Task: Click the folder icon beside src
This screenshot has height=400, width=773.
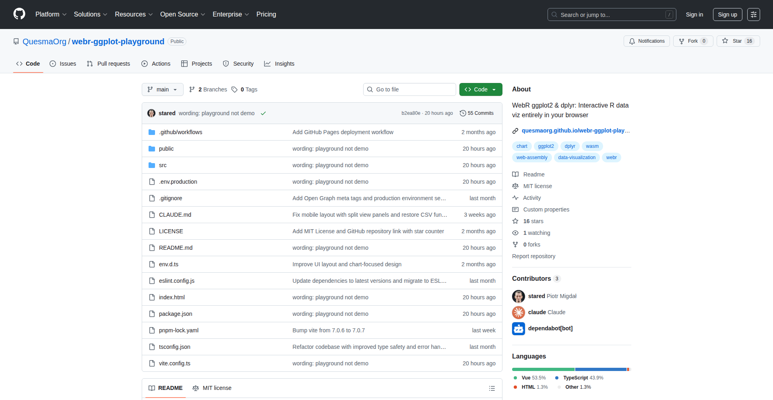Action: (152, 165)
